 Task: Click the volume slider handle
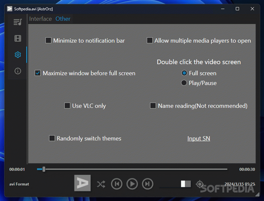click(183, 184)
